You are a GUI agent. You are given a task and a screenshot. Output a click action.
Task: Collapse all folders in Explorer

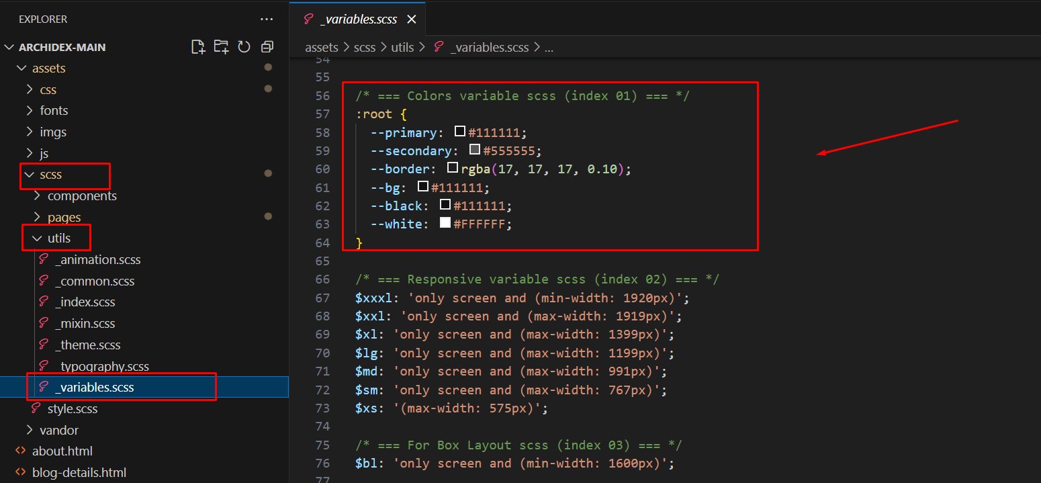(267, 47)
